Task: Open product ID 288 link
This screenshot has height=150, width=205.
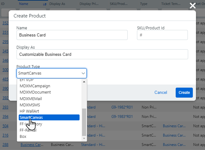Action: [6, 144]
